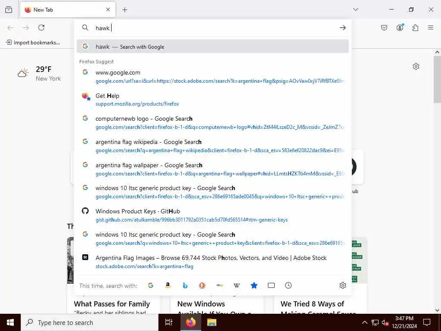Click the 29°F New York weather widget
The height and width of the screenshot is (331, 441).
click(39, 73)
